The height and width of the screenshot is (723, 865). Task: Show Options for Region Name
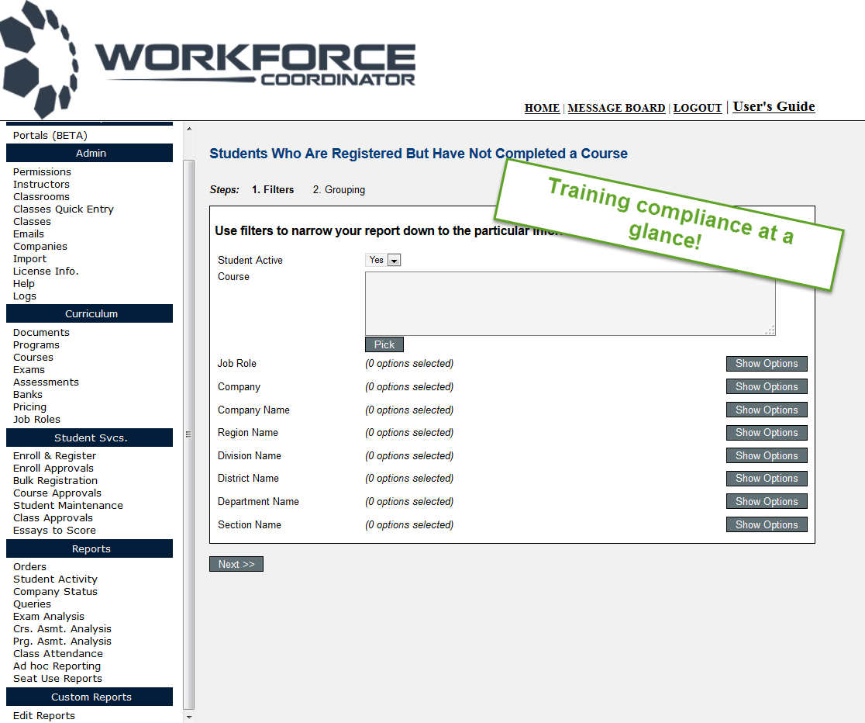click(767, 432)
